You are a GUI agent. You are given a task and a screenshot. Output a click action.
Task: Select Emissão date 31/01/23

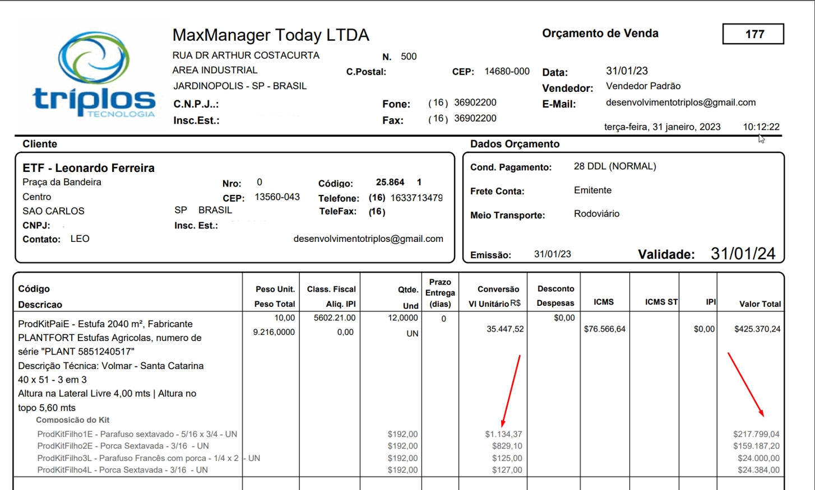552,254
